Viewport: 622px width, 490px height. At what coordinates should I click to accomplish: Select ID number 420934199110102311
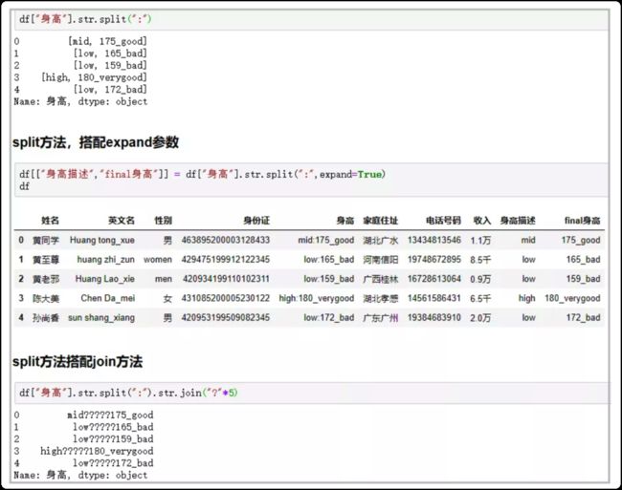pos(226,279)
